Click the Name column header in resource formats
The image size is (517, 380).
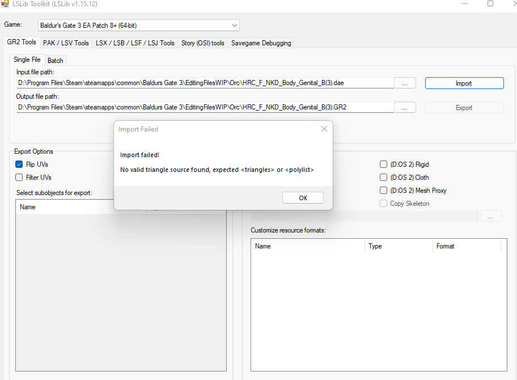308,246
